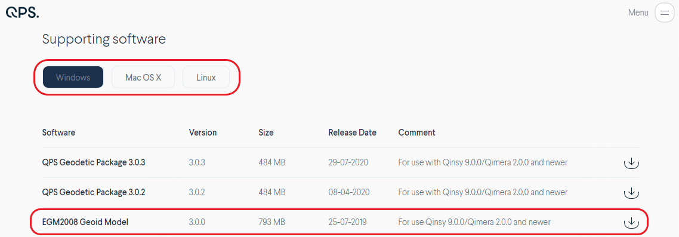Click the Release Date column header
The height and width of the screenshot is (237, 679).
coord(352,133)
